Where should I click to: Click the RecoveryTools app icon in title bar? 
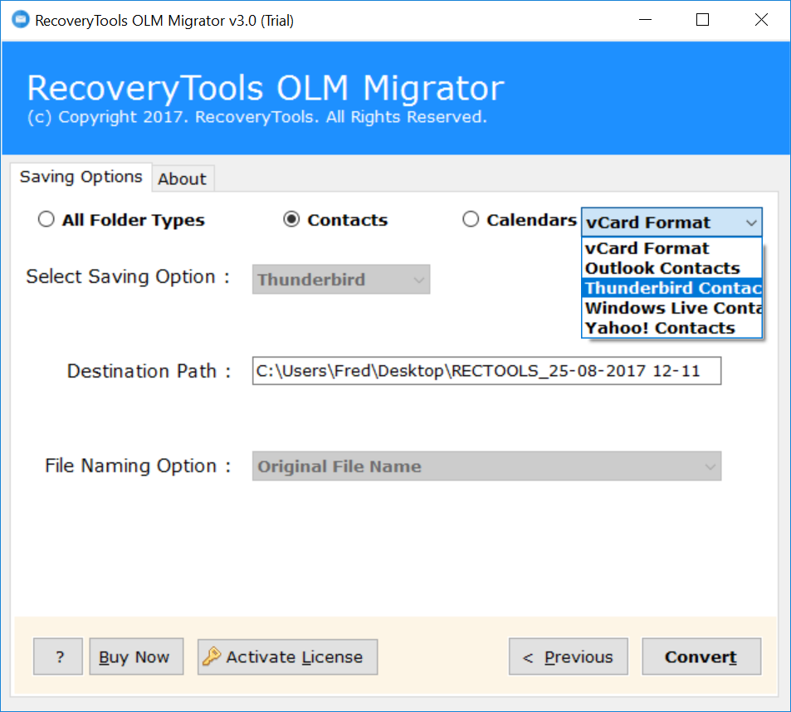pos(21,20)
